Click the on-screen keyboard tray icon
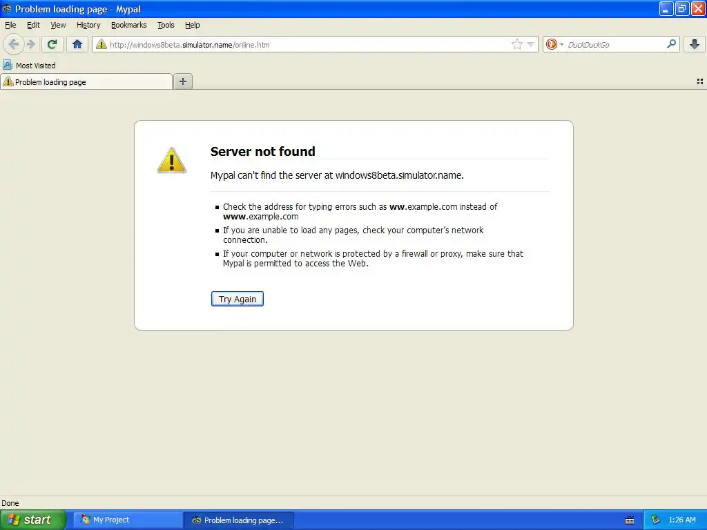This screenshot has width=707, height=530. (x=630, y=520)
